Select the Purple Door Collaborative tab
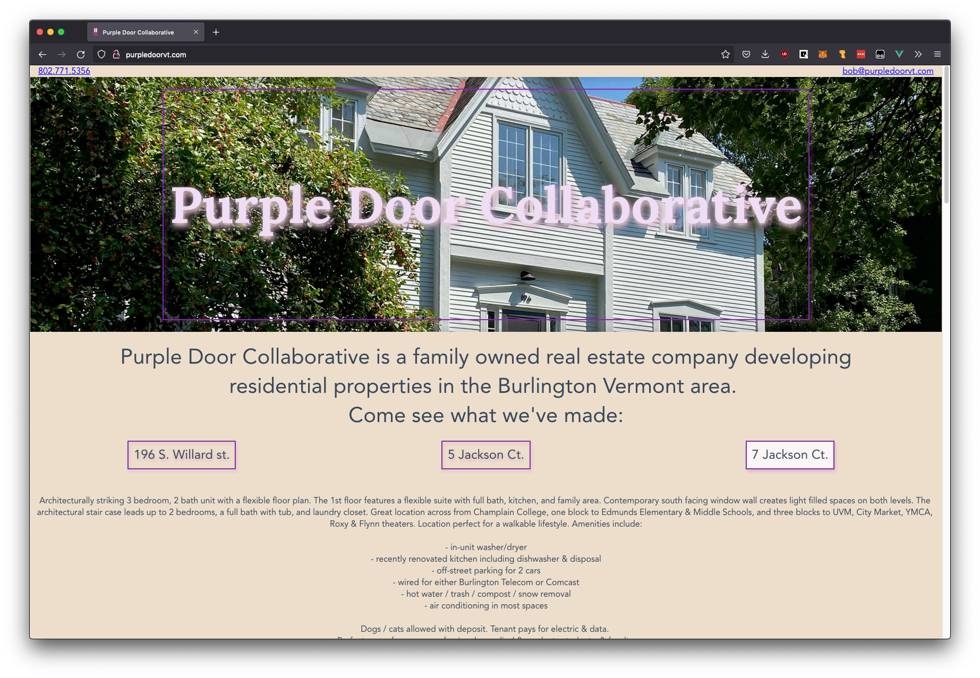980x678 pixels. point(138,32)
